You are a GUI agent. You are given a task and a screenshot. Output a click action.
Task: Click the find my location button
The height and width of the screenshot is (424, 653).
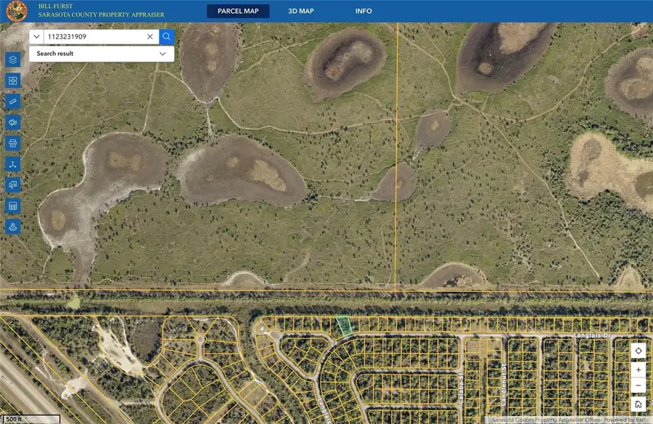638,351
